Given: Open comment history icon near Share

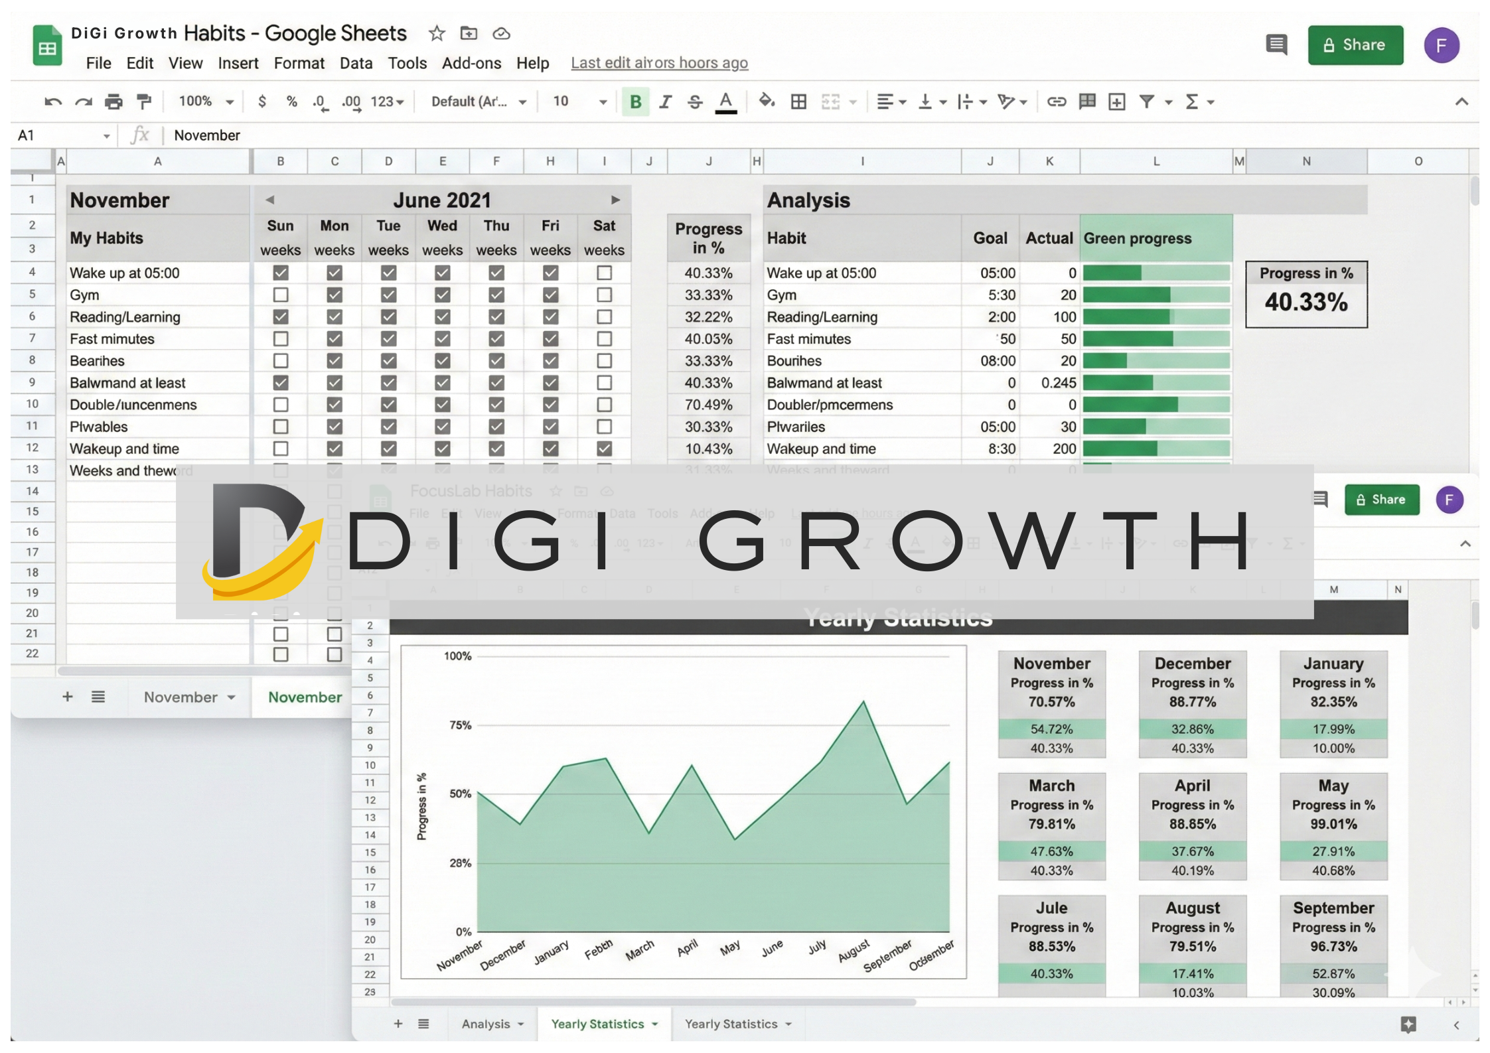Looking at the screenshot, I should click(1276, 45).
